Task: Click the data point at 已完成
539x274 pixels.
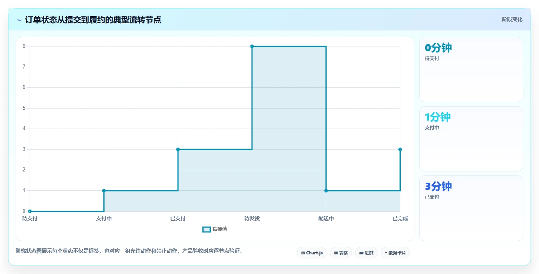Action: coord(400,149)
